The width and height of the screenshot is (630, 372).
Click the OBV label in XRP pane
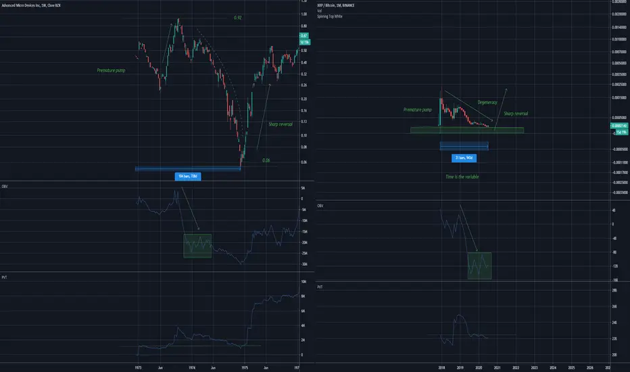pos(320,206)
